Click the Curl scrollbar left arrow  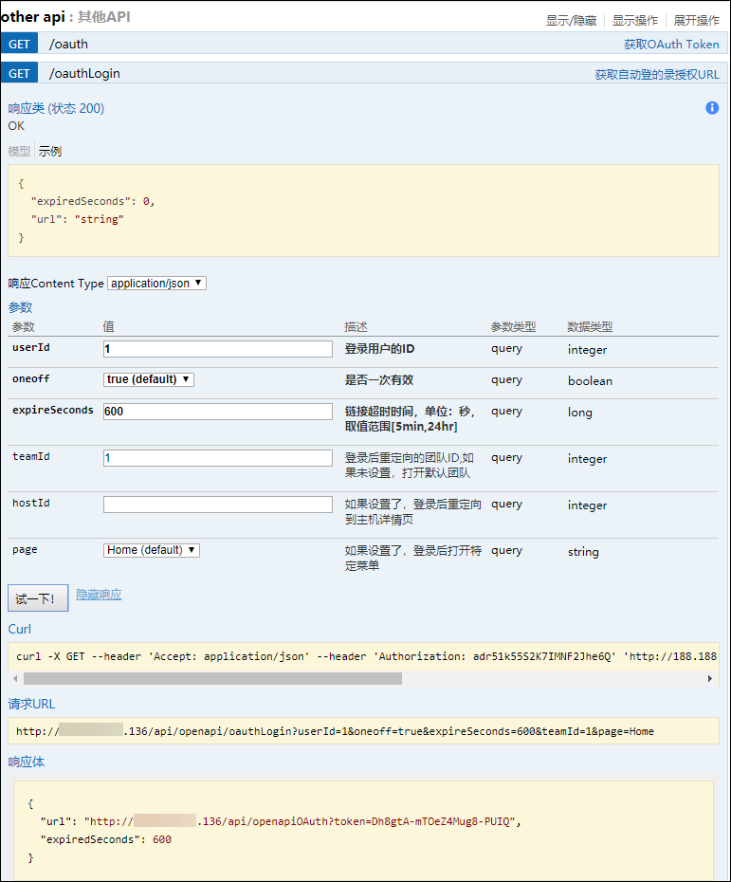pos(14,679)
